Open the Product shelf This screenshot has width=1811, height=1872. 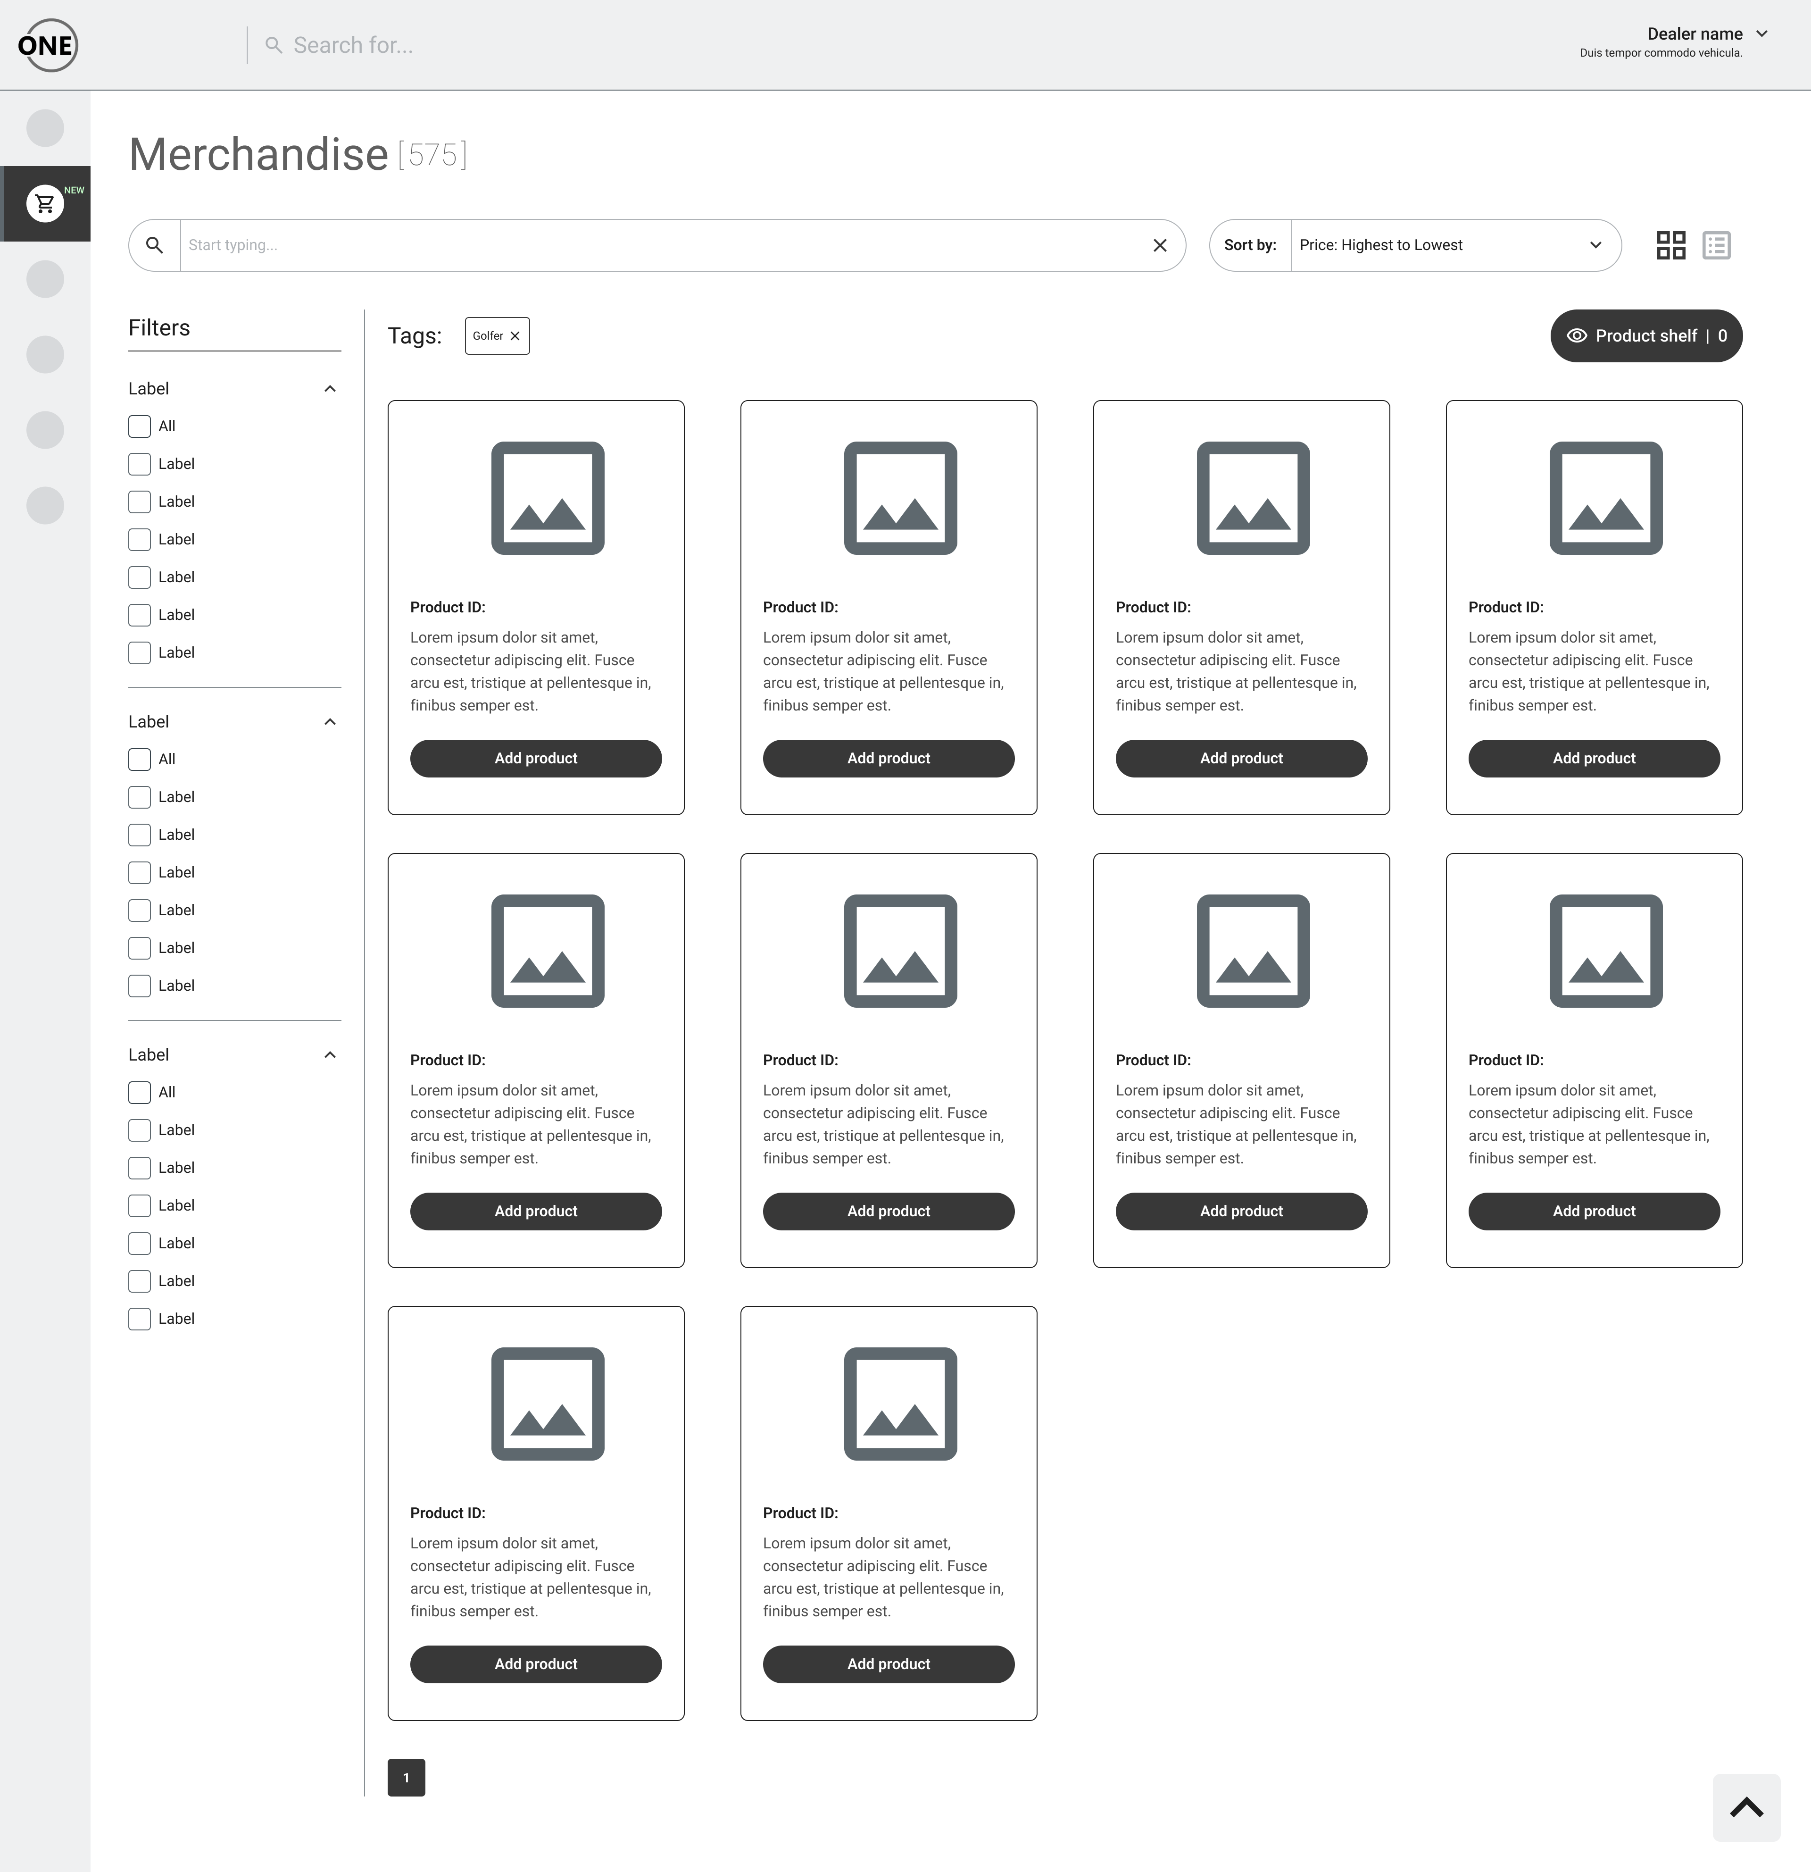click(1646, 336)
